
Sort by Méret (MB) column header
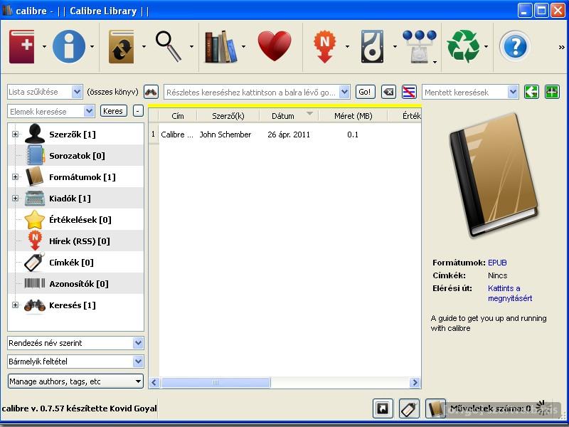point(353,116)
